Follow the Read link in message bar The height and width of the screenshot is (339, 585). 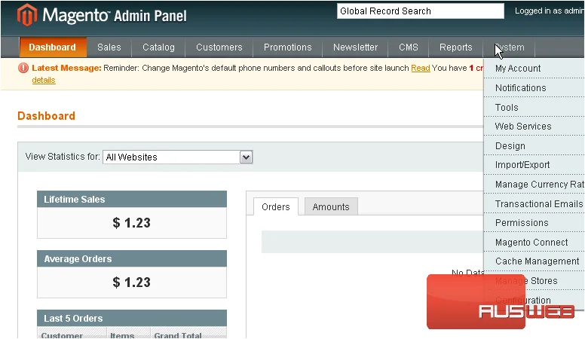[x=421, y=68]
